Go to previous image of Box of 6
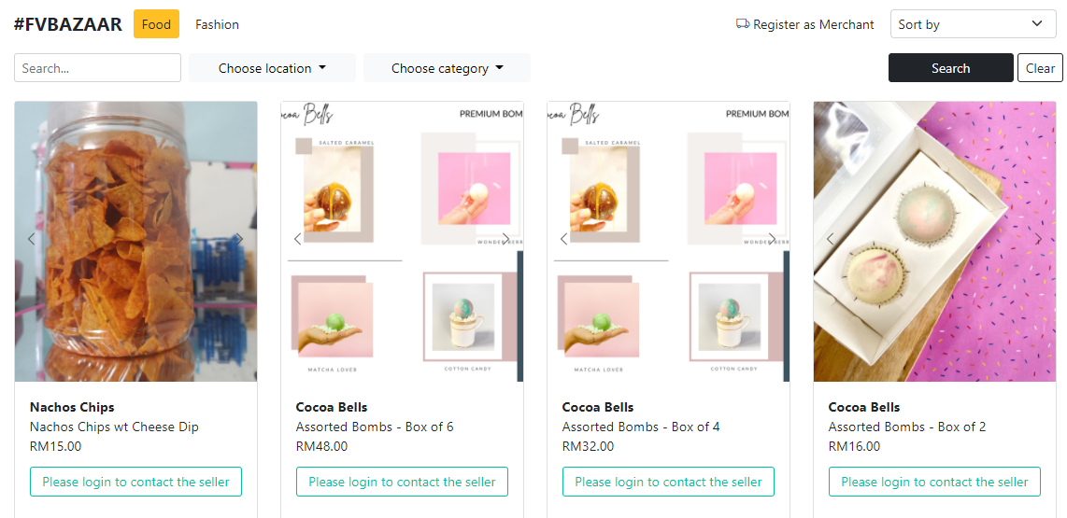 tap(297, 239)
